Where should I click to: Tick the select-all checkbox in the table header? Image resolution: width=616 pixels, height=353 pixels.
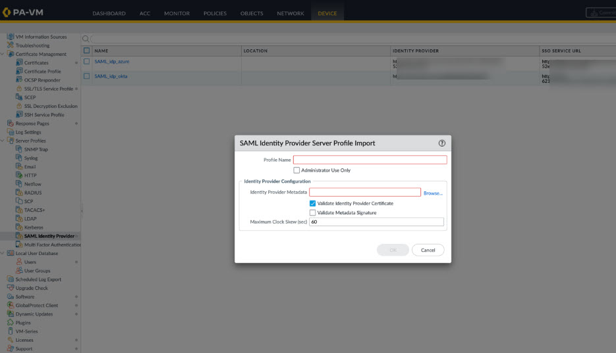[x=87, y=51]
